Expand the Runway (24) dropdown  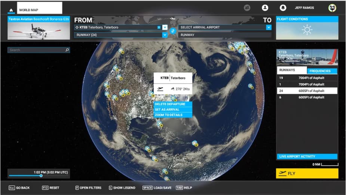[x=164, y=35]
